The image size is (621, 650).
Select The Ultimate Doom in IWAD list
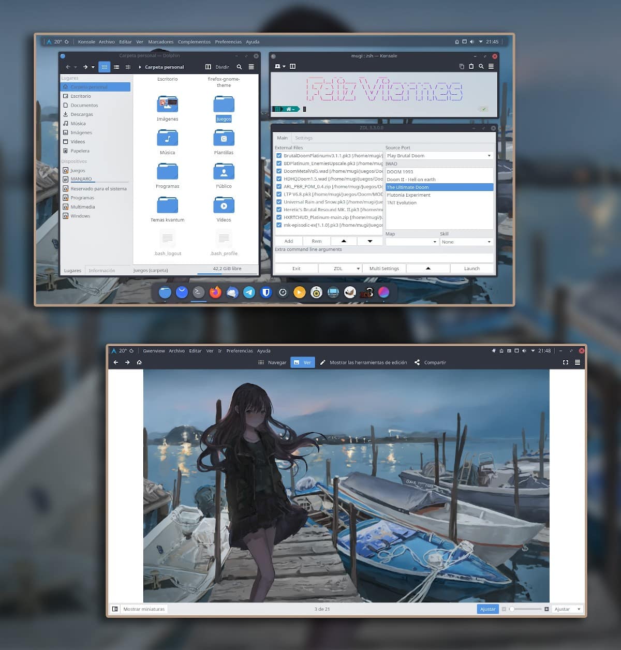tap(439, 187)
